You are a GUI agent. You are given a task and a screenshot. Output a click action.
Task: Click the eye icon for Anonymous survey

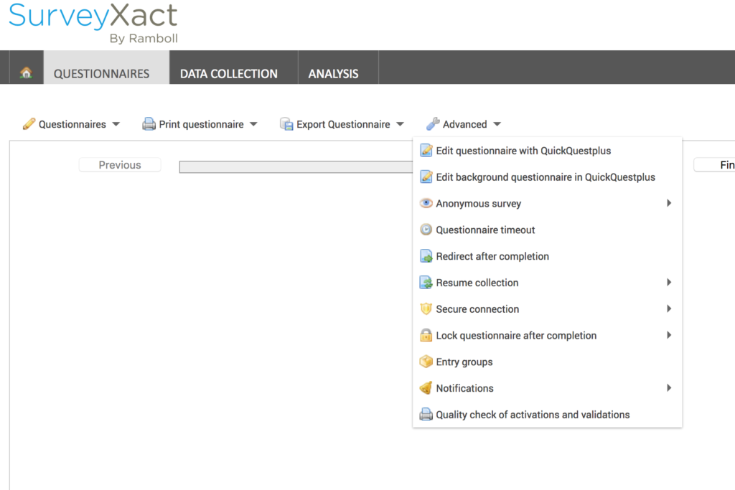tap(426, 203)
